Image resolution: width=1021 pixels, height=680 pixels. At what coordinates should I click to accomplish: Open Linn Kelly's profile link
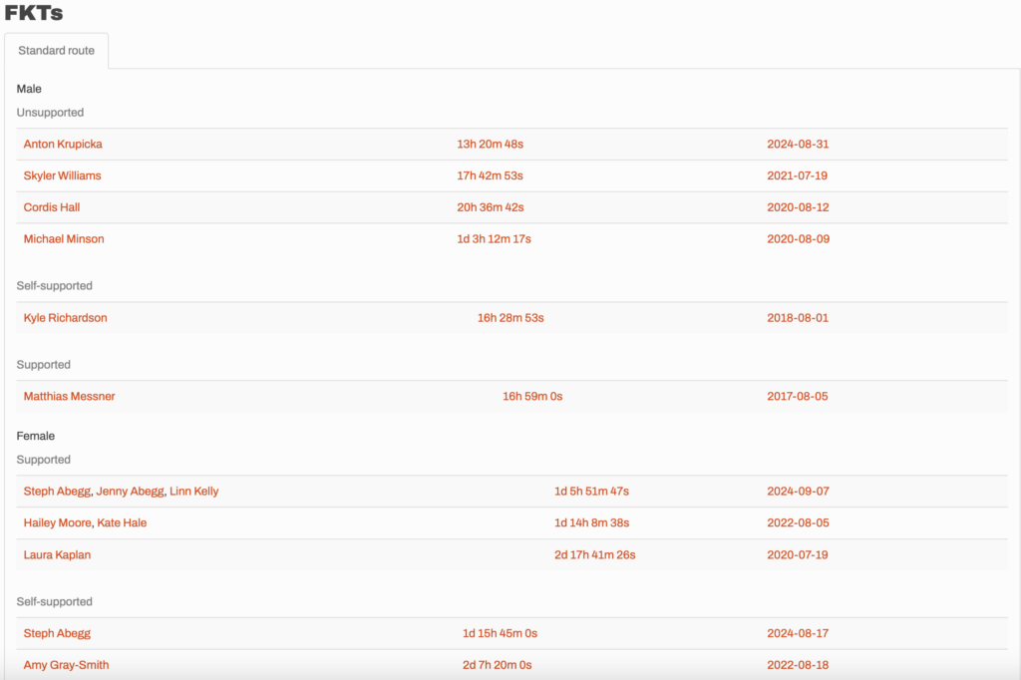pos(194,492)
